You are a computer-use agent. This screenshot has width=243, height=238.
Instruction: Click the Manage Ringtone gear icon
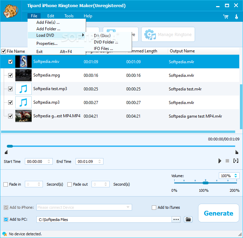coord(150,35)
